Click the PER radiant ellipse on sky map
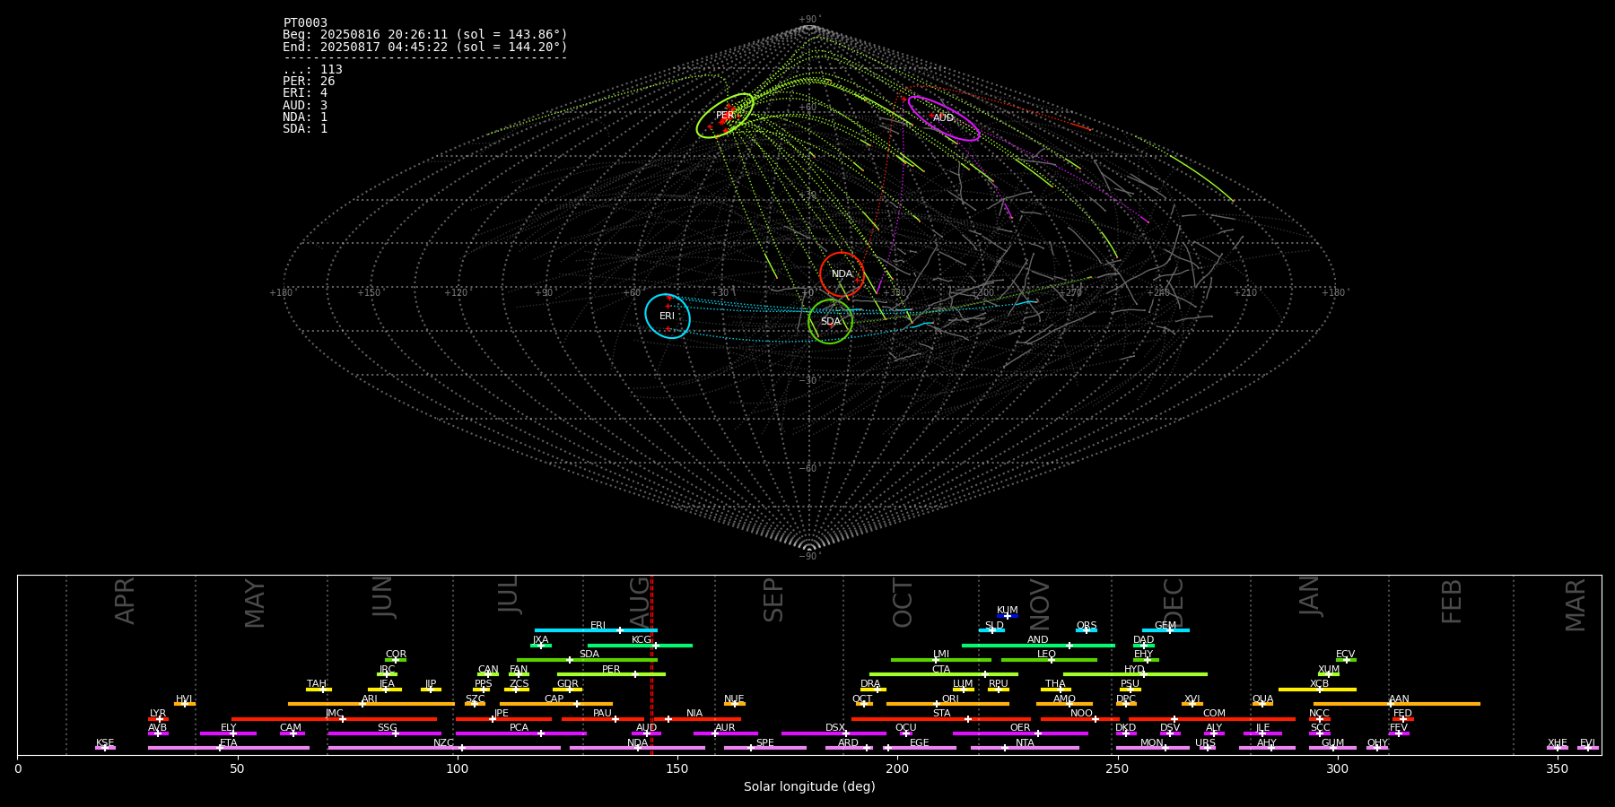 [725, 116]
